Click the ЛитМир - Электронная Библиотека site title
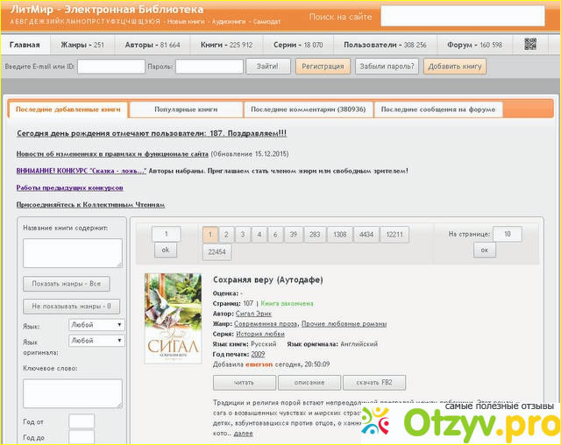561x445 pixels. point(107,10)
